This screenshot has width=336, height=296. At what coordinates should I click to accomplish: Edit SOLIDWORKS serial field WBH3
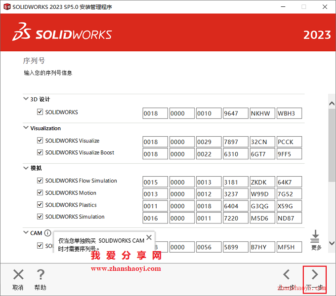tap(289, 113)
